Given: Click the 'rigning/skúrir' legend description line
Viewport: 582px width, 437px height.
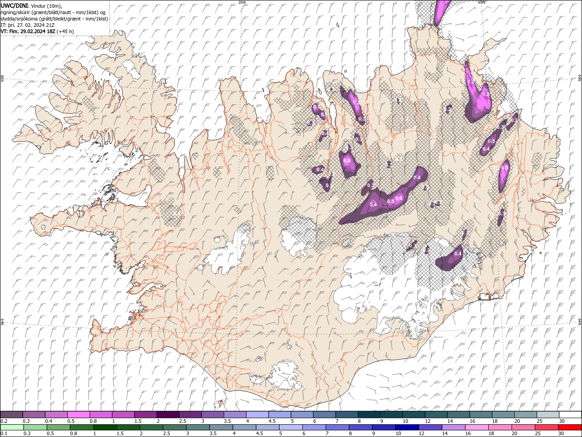Looking at the screenshot, I should 54,12.
